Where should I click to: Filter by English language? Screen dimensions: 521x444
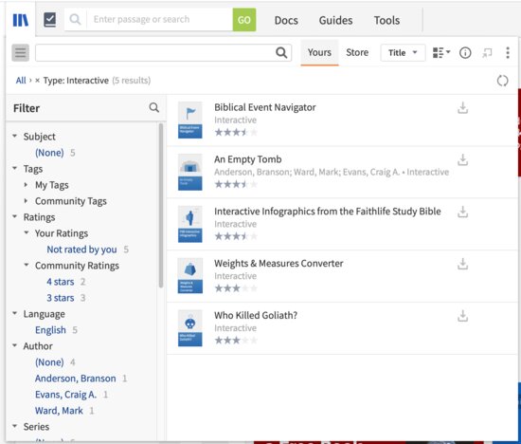(50, 330)
